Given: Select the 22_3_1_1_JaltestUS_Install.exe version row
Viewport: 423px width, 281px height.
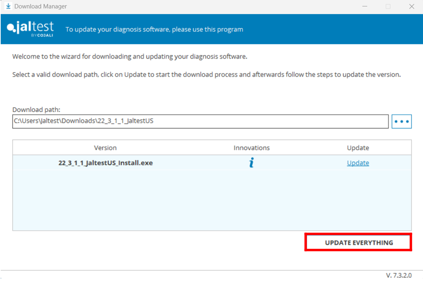Looking at the screenshot, I should (x=212, y=163).
